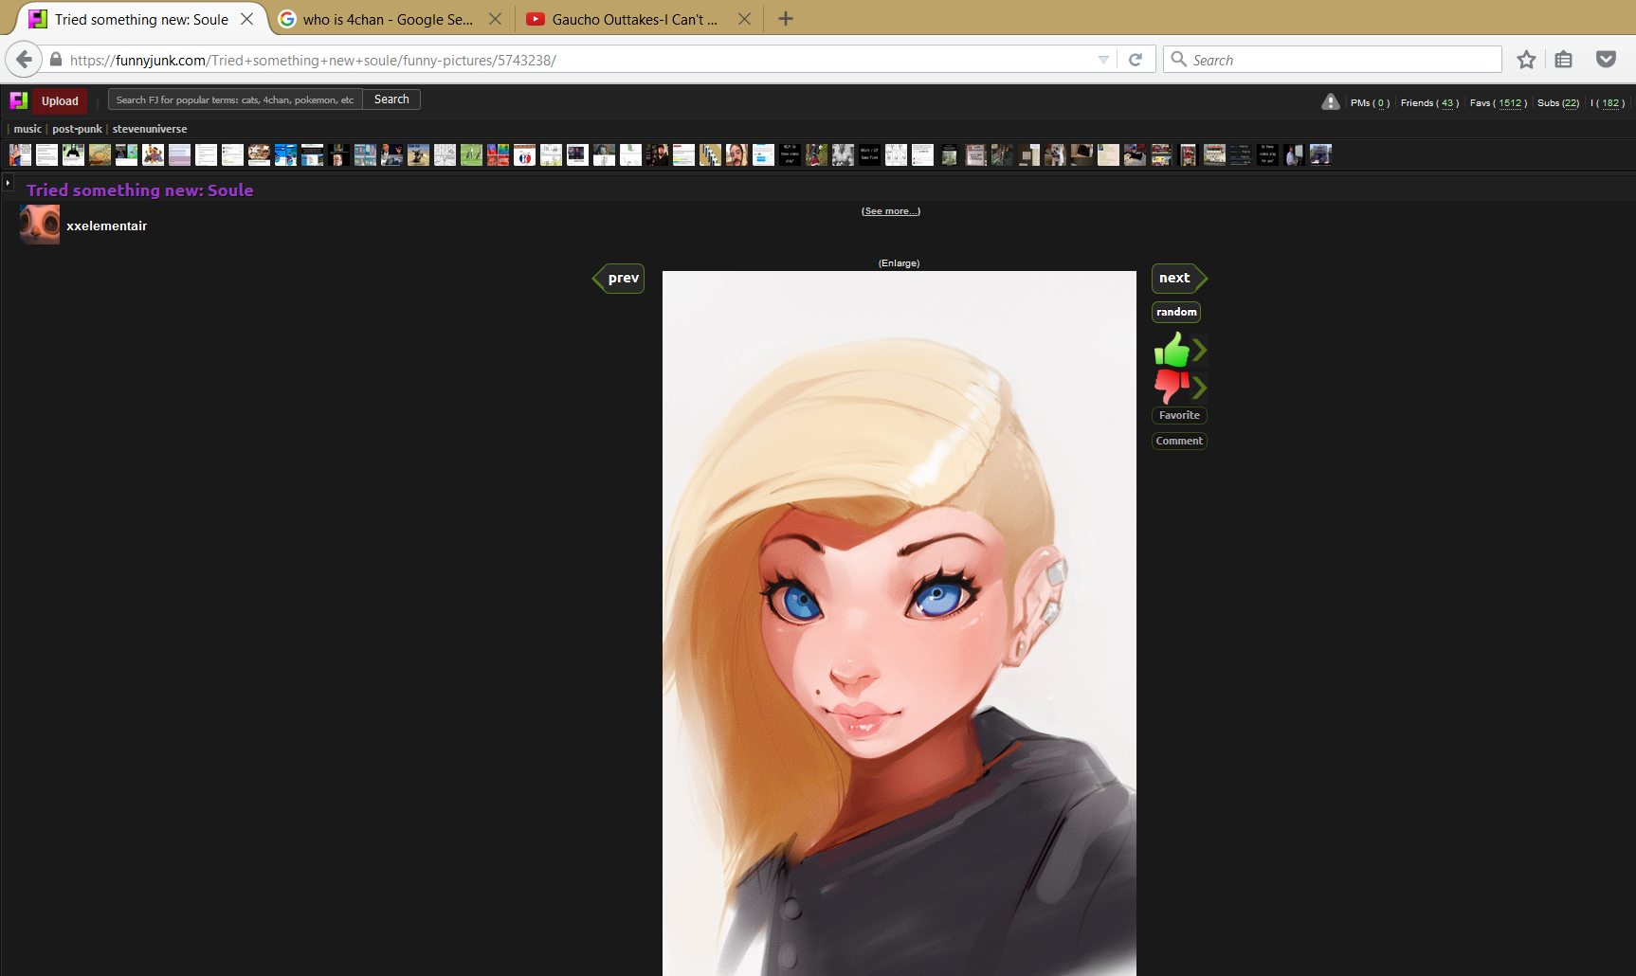The image size is (1636, 976).
Task: Switch to the 'who is 4chan' tab
Action: pyautogui.click(x=389, y=19)
